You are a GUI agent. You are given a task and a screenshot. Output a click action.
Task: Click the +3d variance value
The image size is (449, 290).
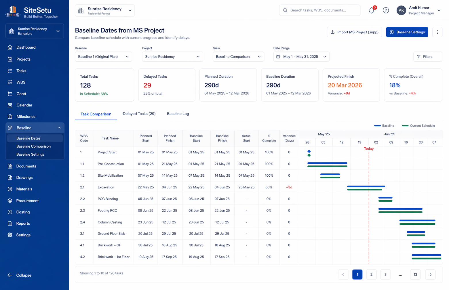[x=289, y=187]
